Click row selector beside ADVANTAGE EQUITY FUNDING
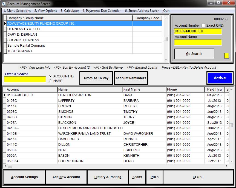The height and width of the screenshot is (188, 236). [5, 24]
